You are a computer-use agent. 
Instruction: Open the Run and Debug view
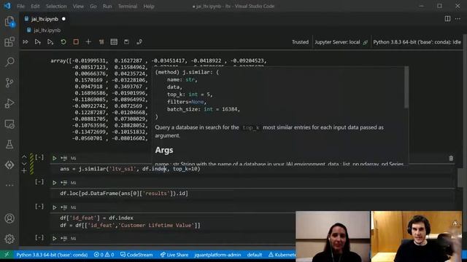click(9, 103)
